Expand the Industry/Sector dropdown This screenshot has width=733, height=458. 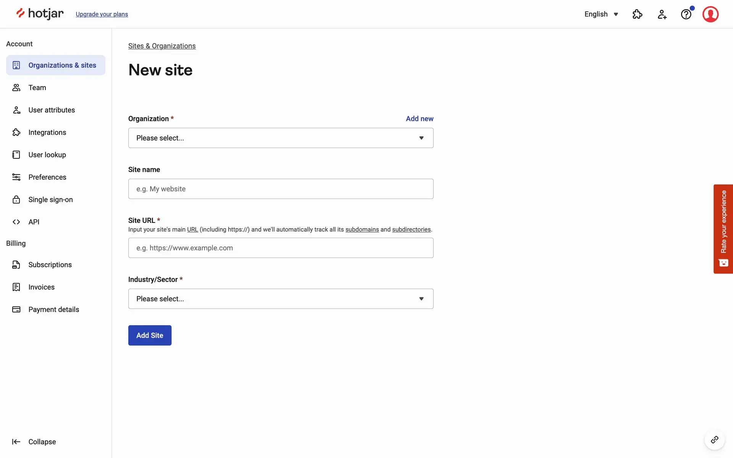point(281,298)
